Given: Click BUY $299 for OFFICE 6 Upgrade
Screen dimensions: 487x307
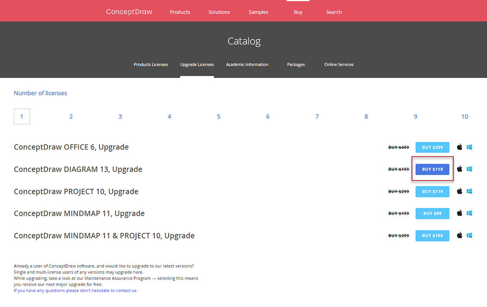Looking at the screenshot, I should [432, 147].
